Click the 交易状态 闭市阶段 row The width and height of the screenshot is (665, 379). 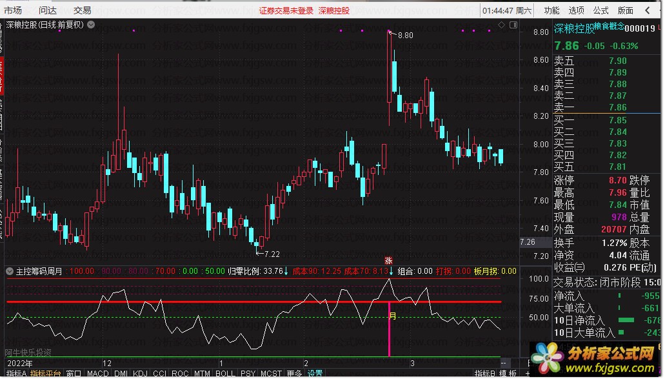[607, 282]
